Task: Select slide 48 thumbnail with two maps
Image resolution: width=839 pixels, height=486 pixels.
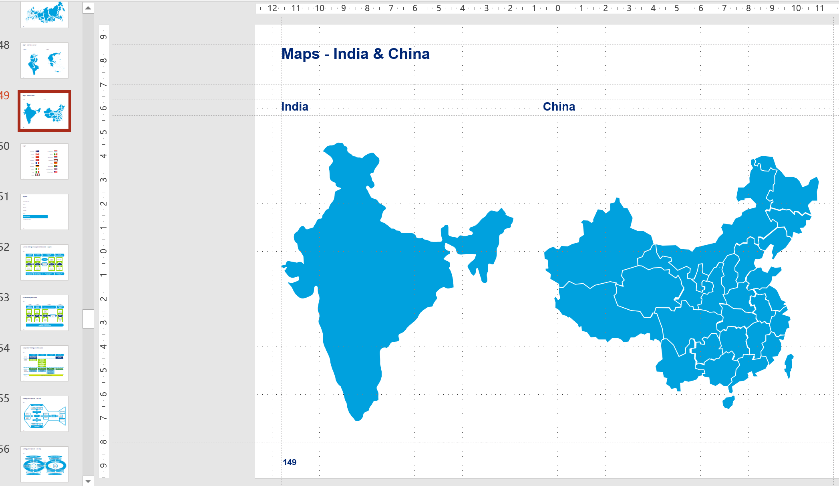Action: (x=44, y=60)
